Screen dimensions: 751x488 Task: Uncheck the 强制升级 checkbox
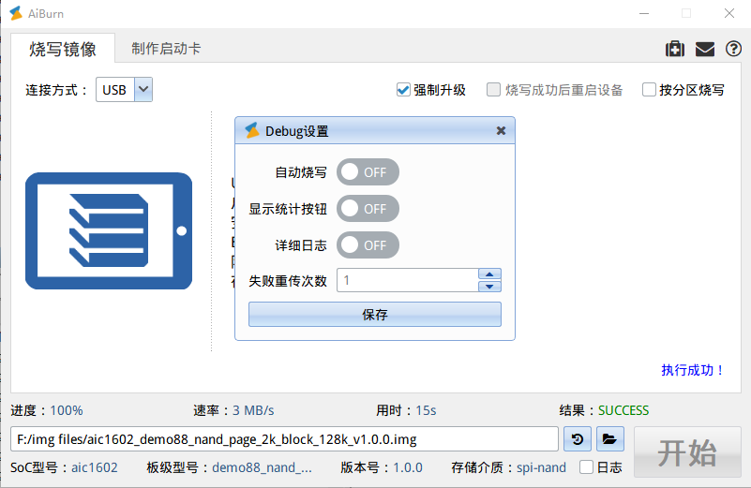click(x=403, y=90)
